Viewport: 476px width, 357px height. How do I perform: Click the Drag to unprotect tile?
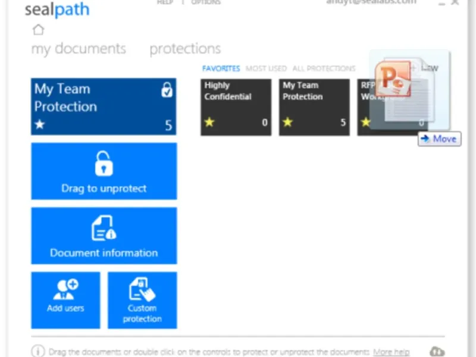pyautogui.click(x=104, y=171)
